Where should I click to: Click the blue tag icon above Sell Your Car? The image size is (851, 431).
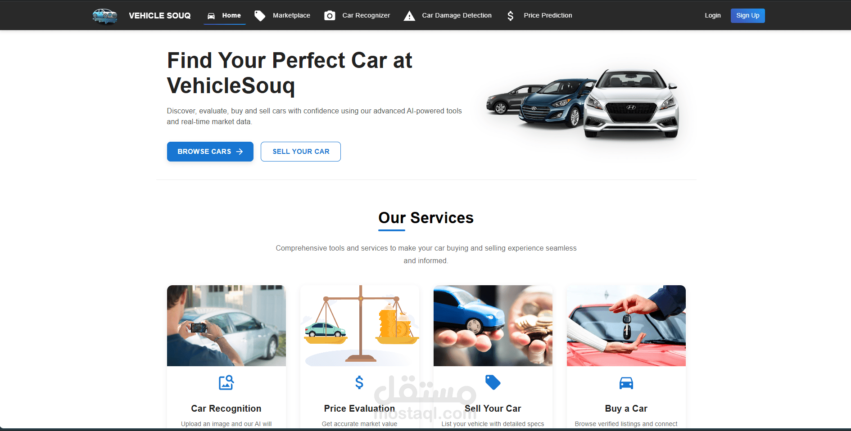coord(493,382)
